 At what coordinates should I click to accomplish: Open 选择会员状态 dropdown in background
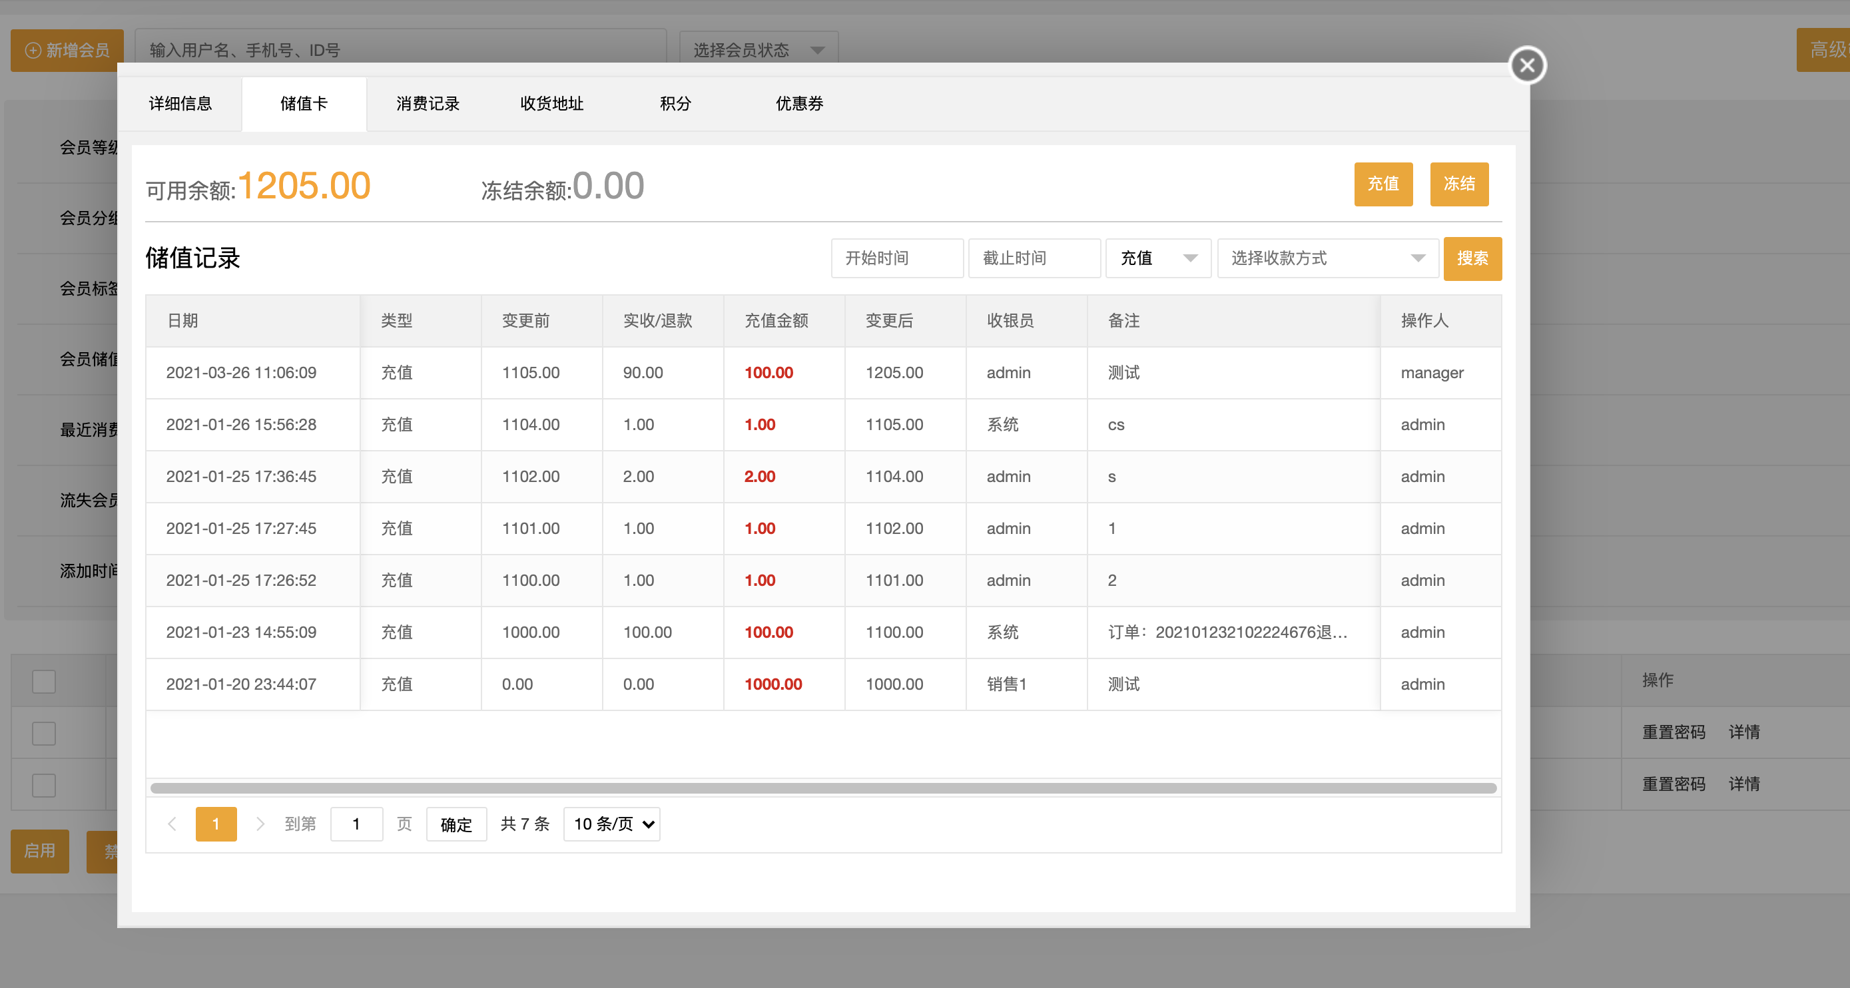(759, 50)
